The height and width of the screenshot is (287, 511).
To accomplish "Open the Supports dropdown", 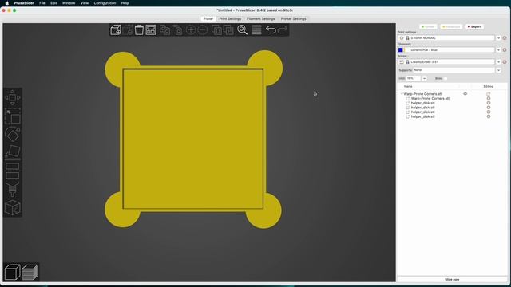I will [x=498, y=70].
